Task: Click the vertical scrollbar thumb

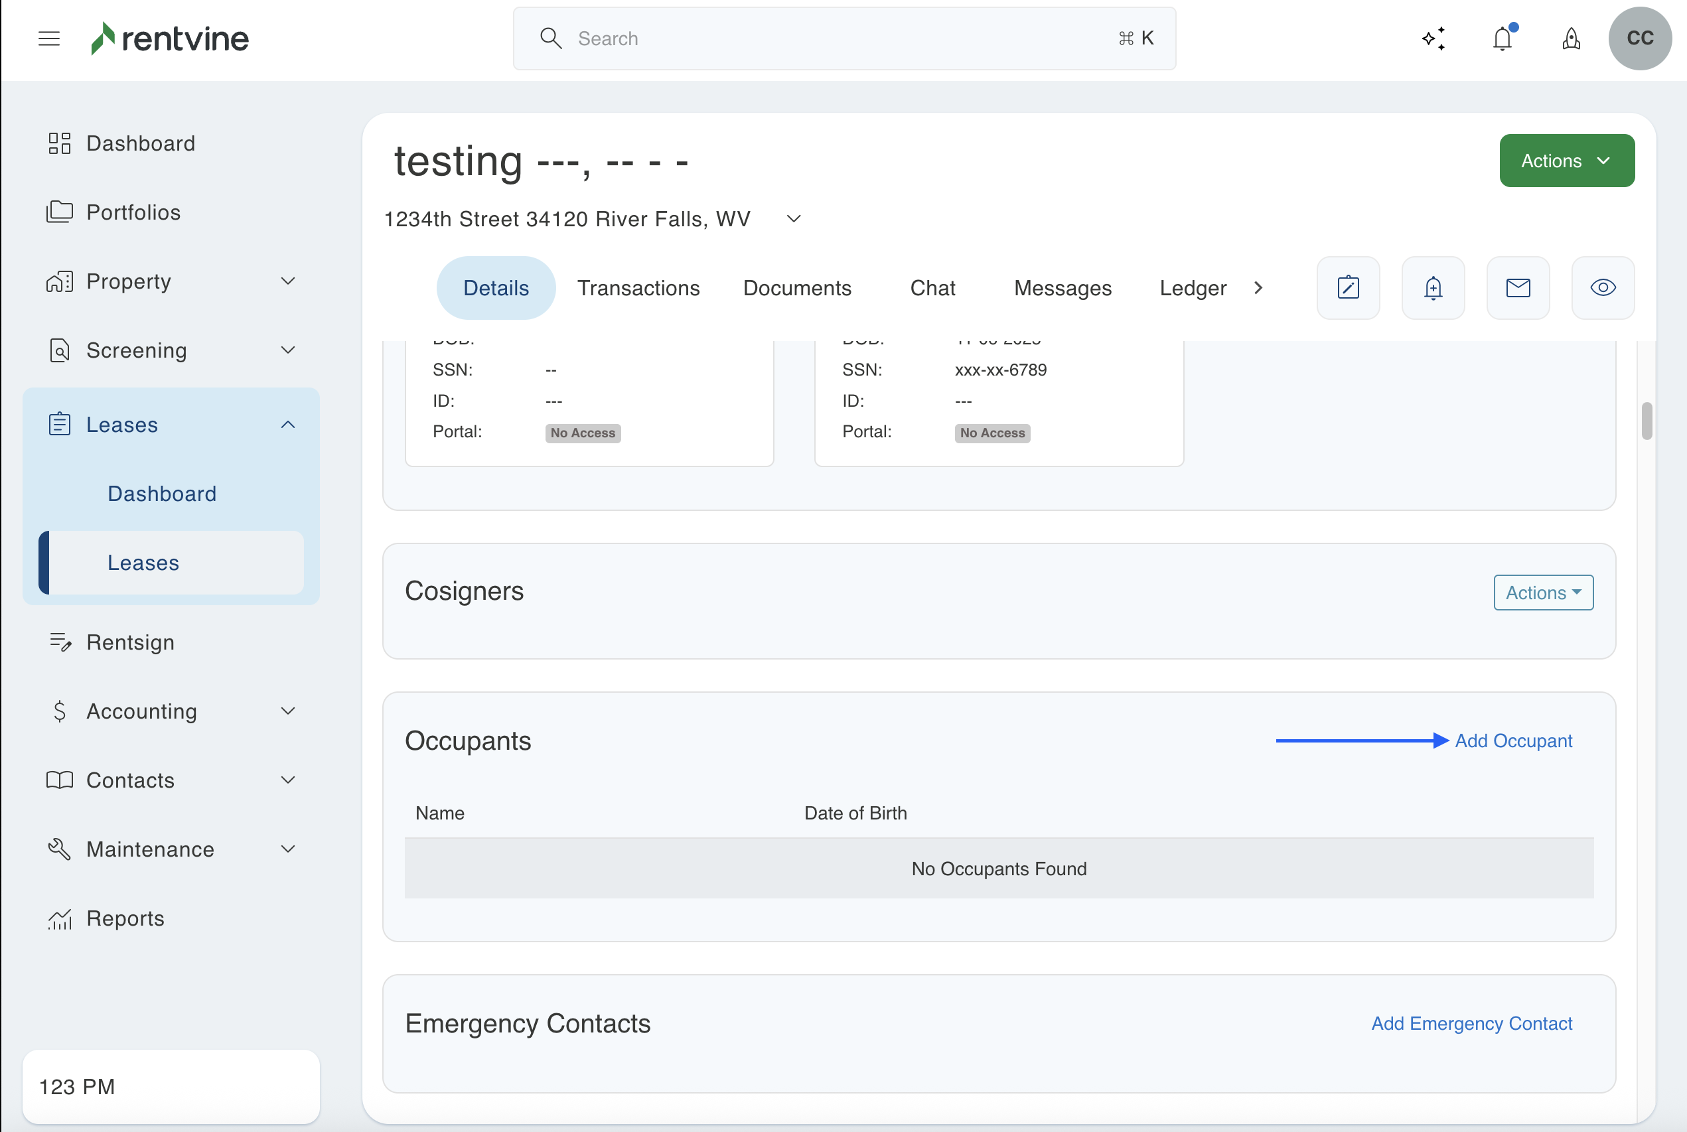Action: tap(1647, 421)
